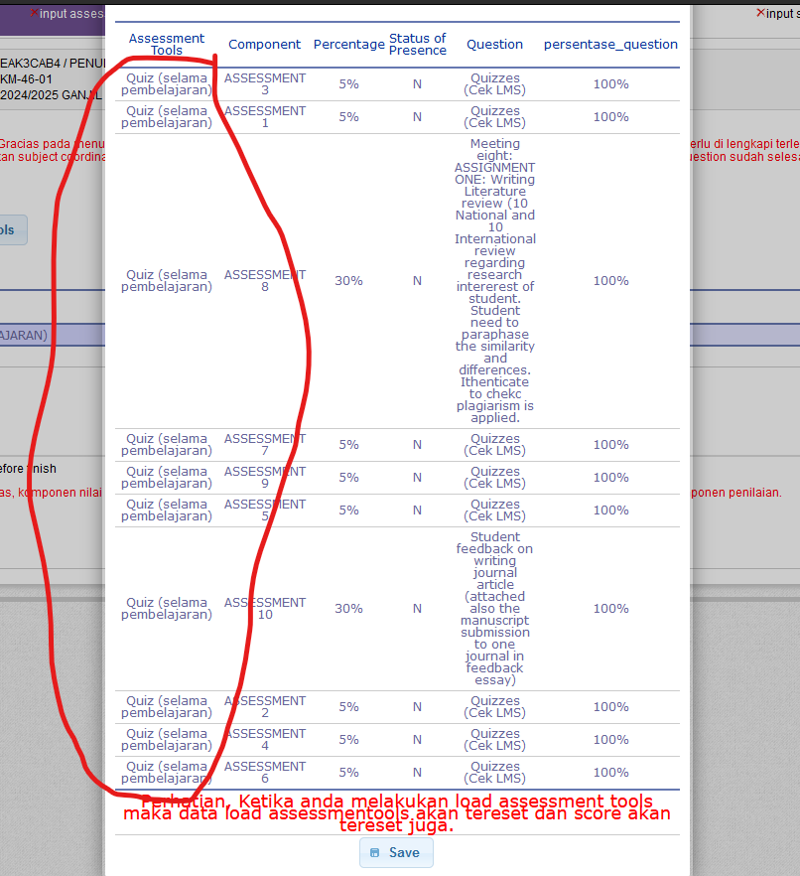Switch to the left 'input asses' tab
Viewport: 800px width, 876px height.
(71, 13)
